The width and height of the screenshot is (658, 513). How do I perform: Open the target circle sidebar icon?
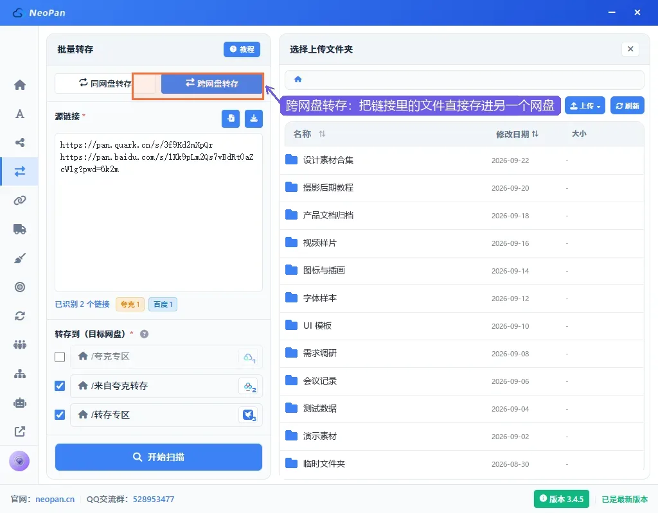[20, 287]
